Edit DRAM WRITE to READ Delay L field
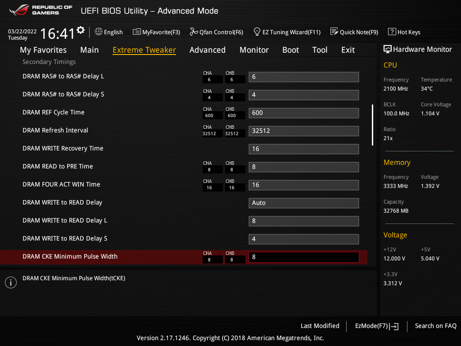461x346 pixels. pos(304,221)
